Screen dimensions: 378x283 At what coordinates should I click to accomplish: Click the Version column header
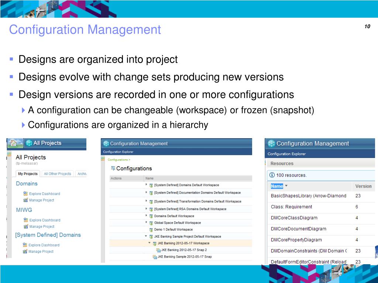[363, 186]
